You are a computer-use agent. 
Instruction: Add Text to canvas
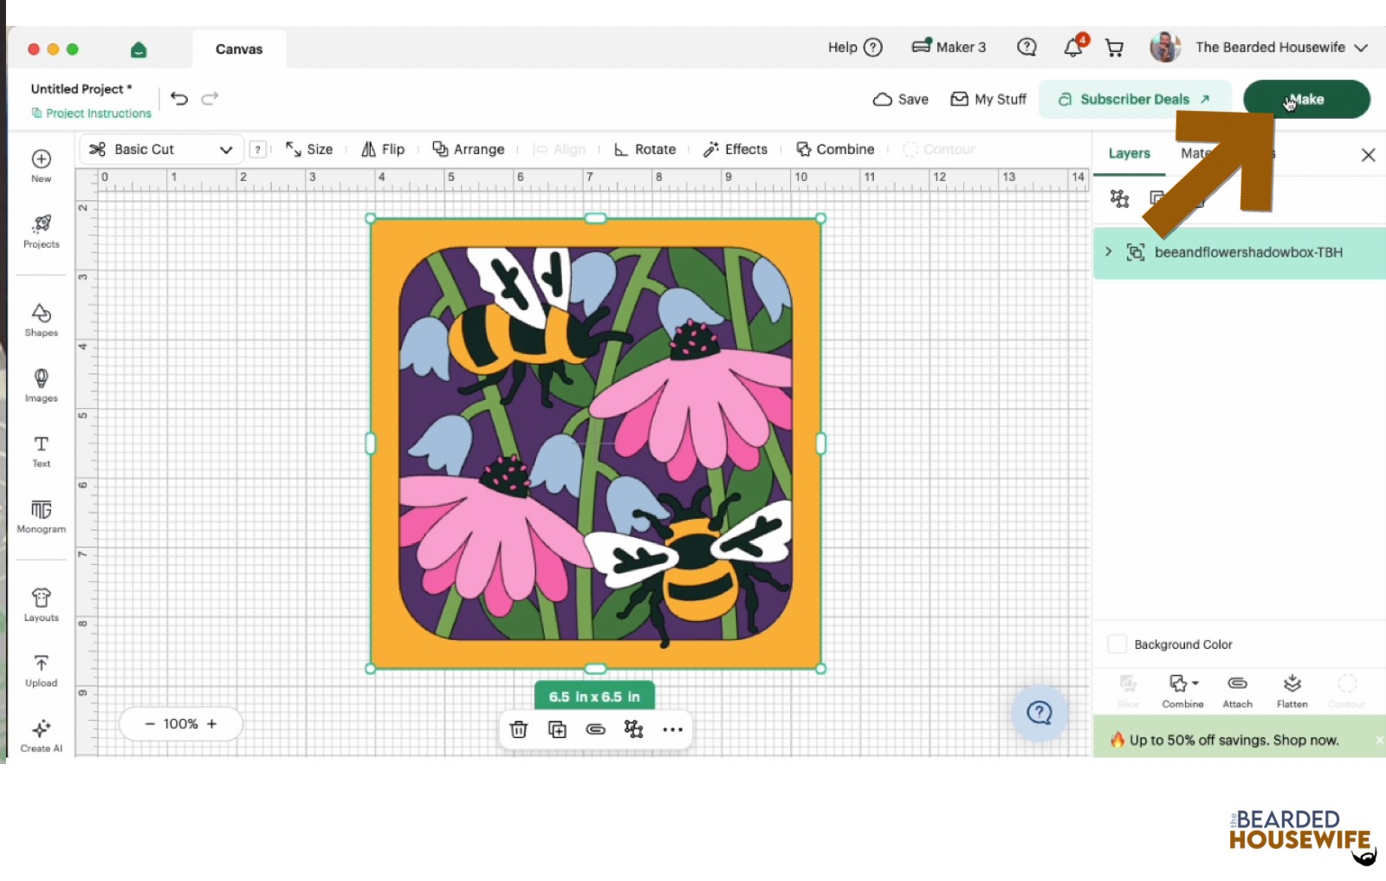[x=42, y=451]
